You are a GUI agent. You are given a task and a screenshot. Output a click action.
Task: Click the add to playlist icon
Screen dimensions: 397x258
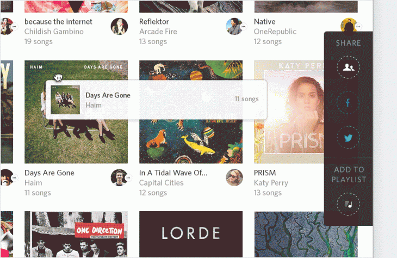[x=348, y=204]
